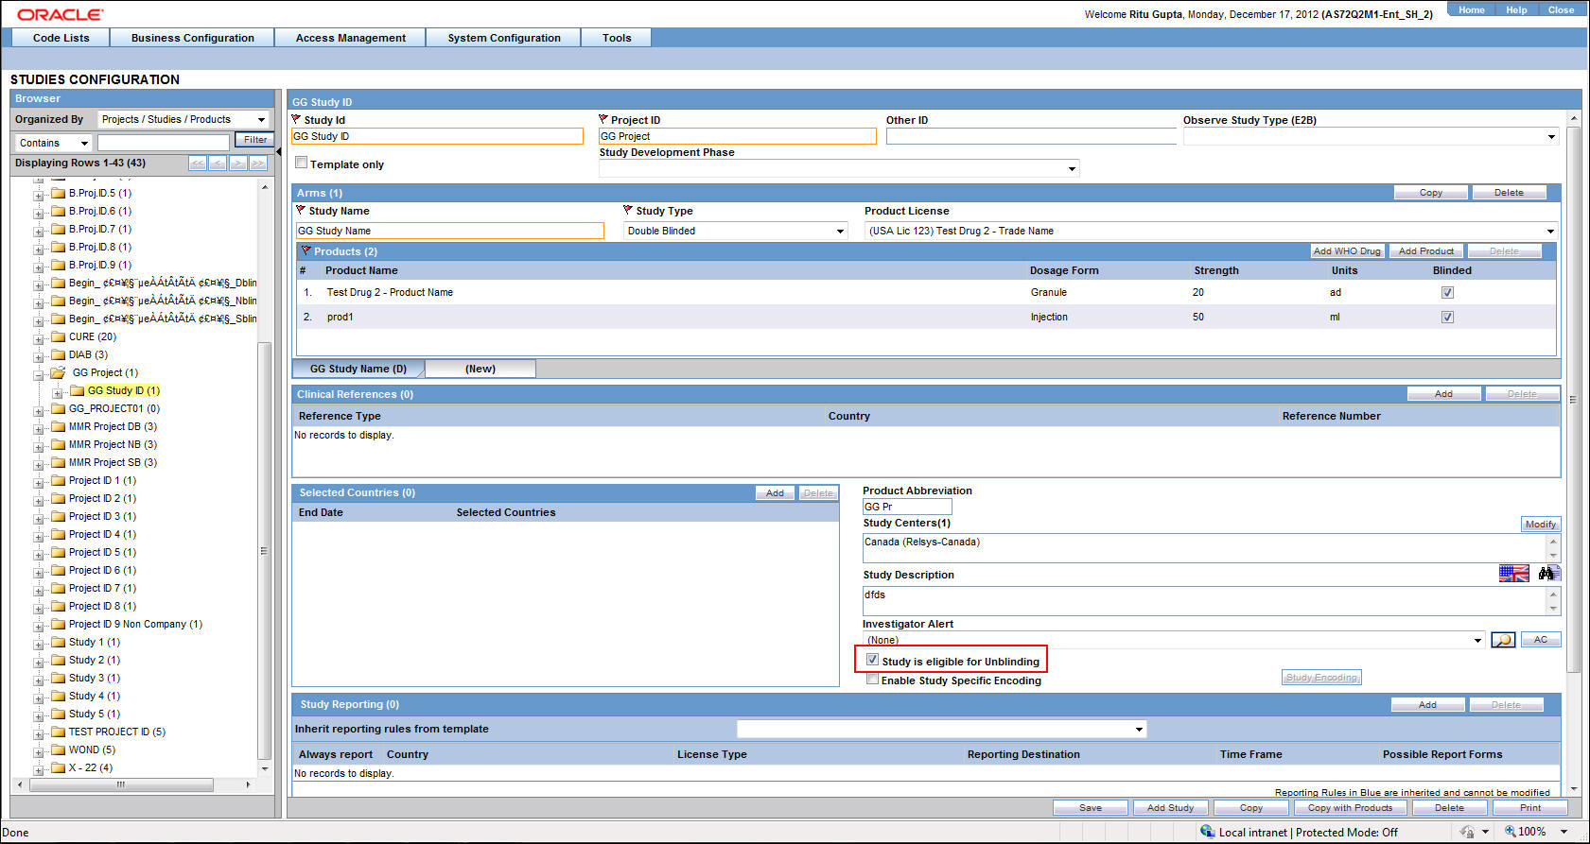Viewport: 1590px width, 844px height.
Task: Toggle Blinded checkbox for prod1 row
Action: 1447,318
